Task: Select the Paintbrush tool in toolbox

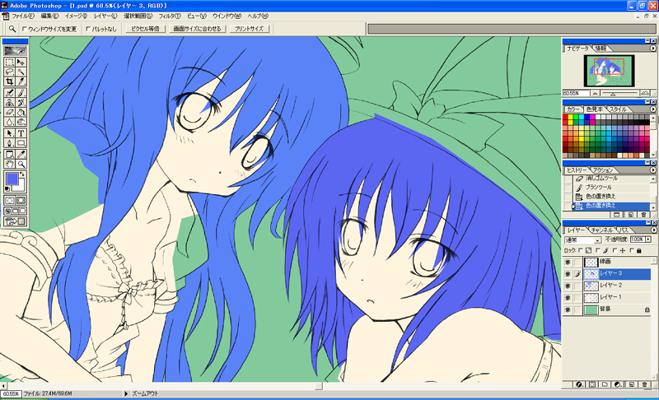Action: pyautogui.click(x=21, y=93)
